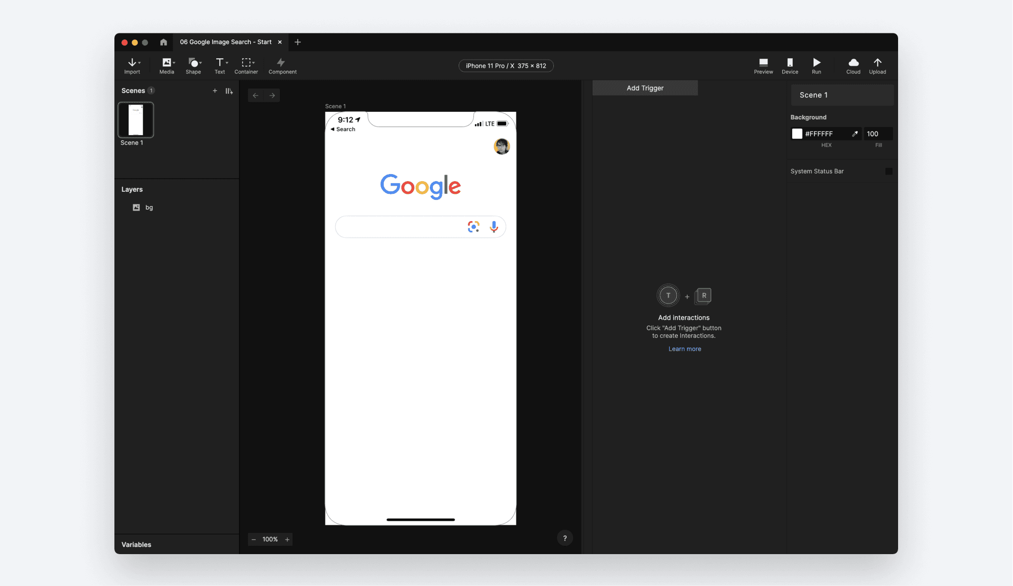The image size is (1013, 586).
Task: Open a new tab with the plus
Action: (x=298, y=42)
